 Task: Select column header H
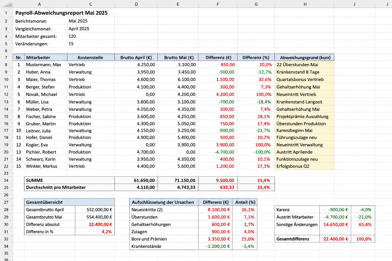[305, 4]
